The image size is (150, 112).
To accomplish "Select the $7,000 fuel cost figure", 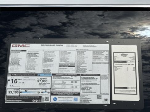I will [x=42, y=81].
